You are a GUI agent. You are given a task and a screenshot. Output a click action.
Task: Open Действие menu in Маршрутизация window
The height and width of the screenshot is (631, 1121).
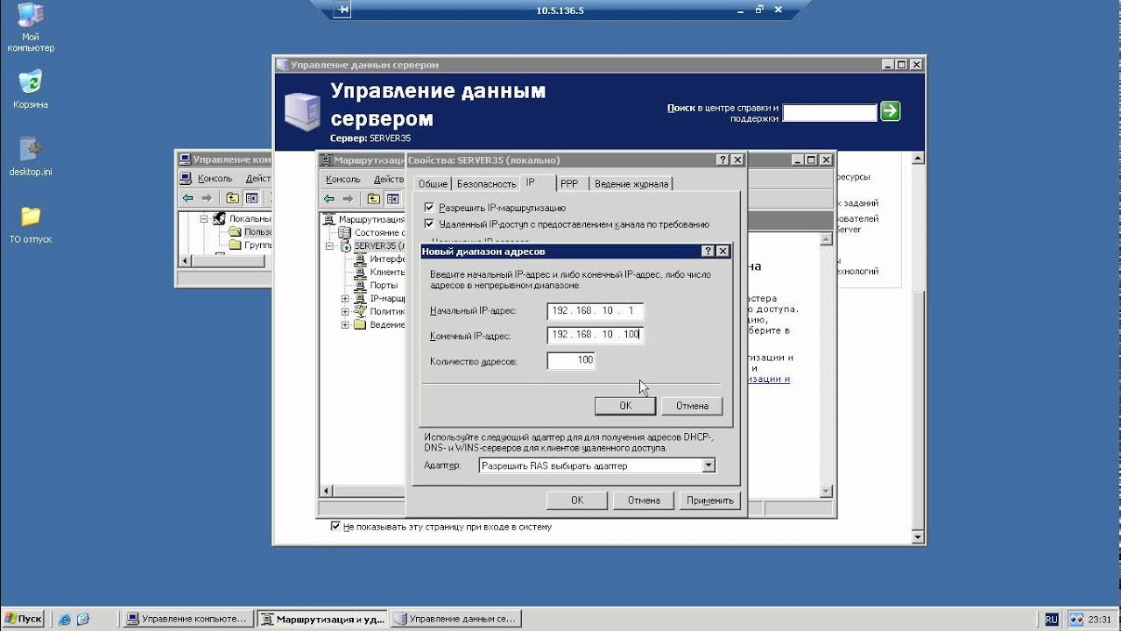pos(388,179)
